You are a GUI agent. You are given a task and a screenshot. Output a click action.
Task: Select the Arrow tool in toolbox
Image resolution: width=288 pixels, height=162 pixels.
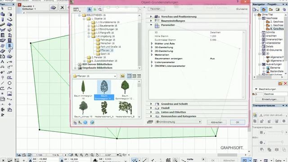coord(2,9)
